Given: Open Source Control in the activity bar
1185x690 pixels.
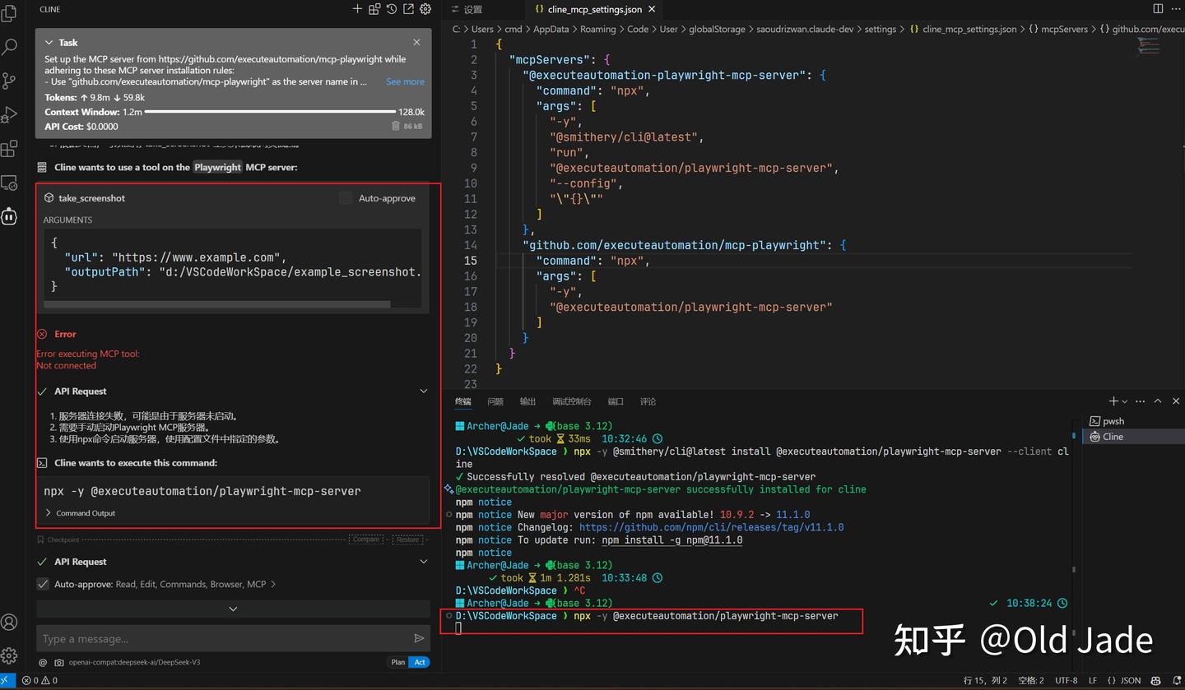Looking at the screenshot, I should pyautogui.click(x=11, y=80).
